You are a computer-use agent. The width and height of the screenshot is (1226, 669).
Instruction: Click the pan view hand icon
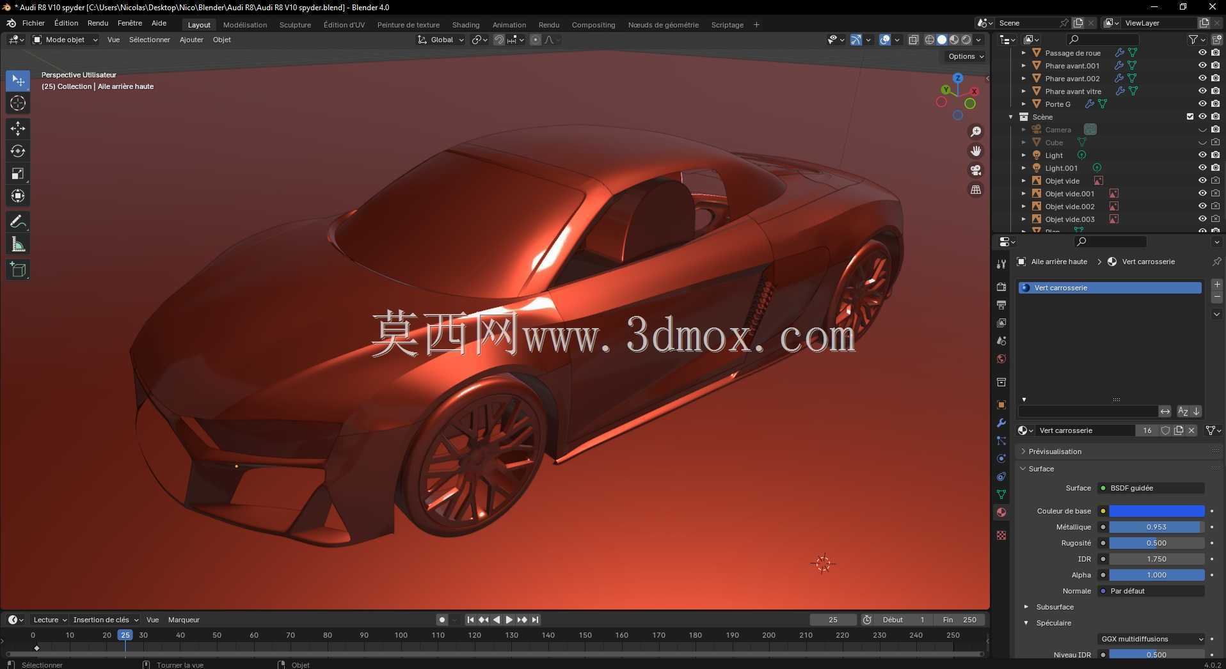coord(976,151)
